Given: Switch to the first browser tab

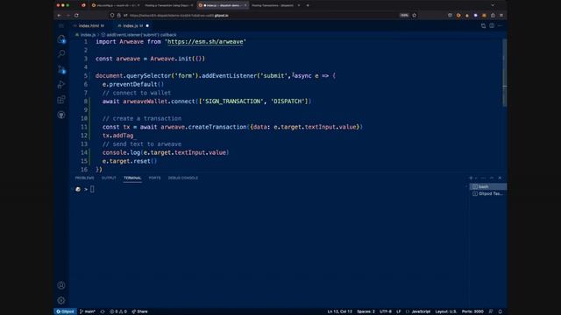Looking at the screenshot, I should (x=115, y=5).
